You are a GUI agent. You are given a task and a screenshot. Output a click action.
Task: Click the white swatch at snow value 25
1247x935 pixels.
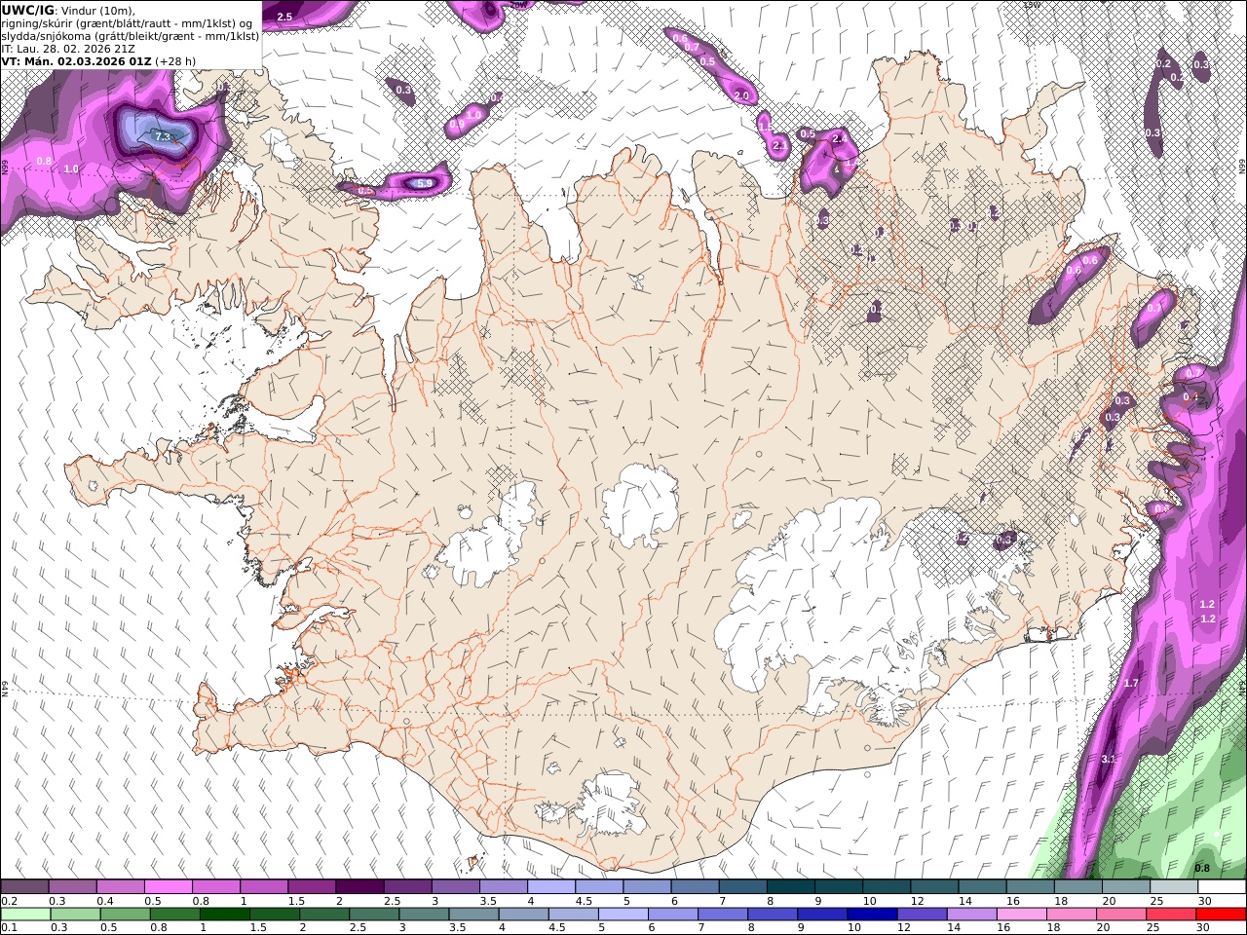click(x=1174, y=887)
